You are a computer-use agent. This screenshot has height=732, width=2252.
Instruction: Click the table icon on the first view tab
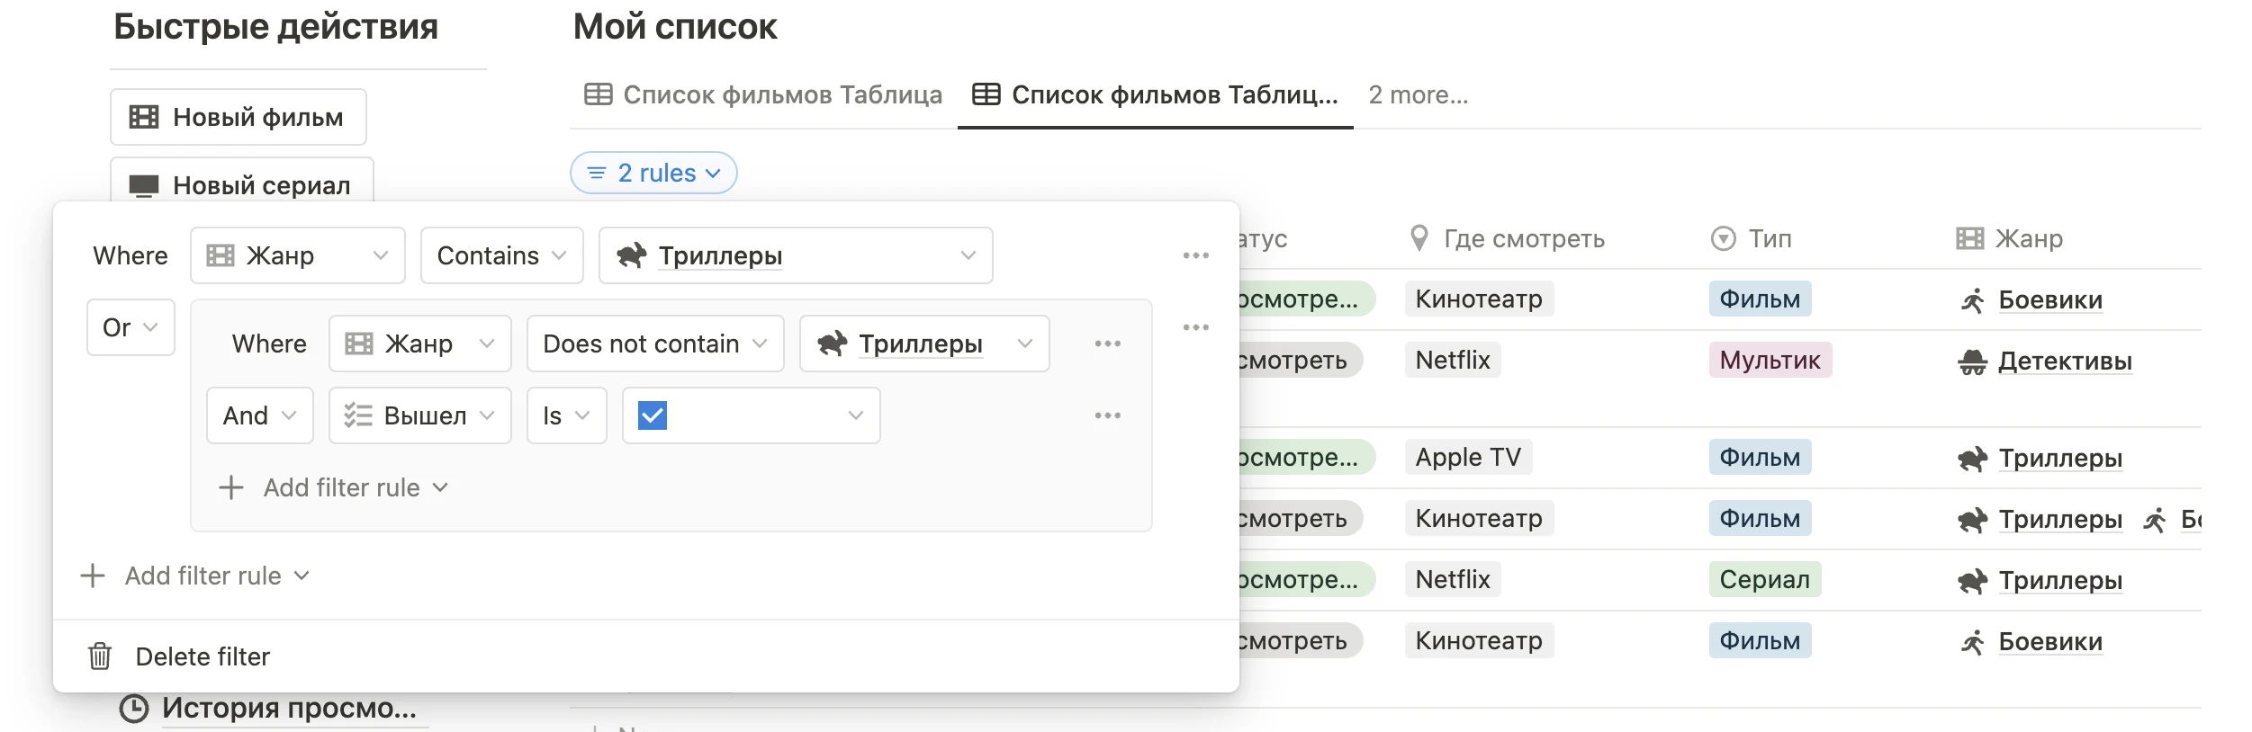tap(599, 94)
